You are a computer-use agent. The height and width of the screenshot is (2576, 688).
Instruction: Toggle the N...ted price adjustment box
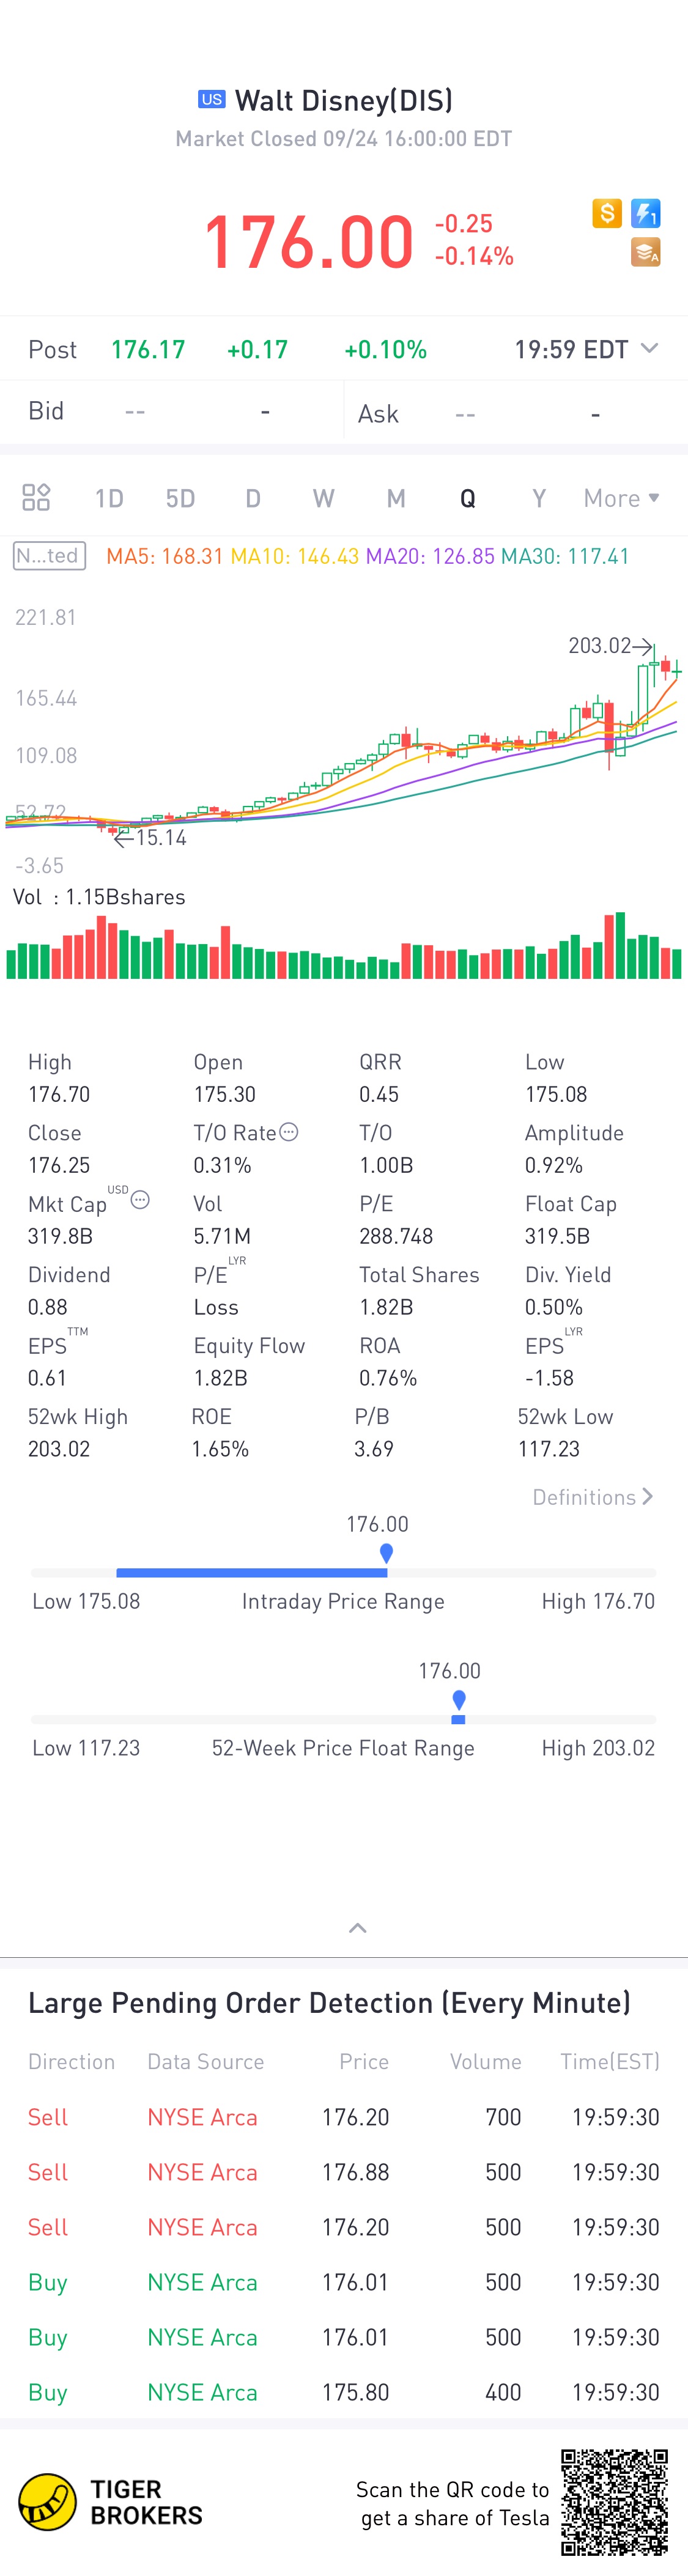coord(49,556)
